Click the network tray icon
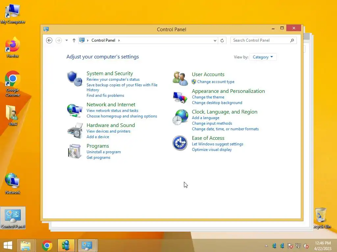337x252 pixels. (298, 246)
